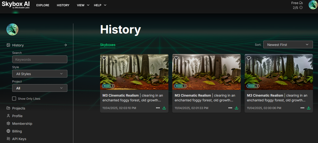Viewport: 318px width, 143px height.
Task: Enable the Show Only Likes checkbox
Action: [x=14, y=98]
